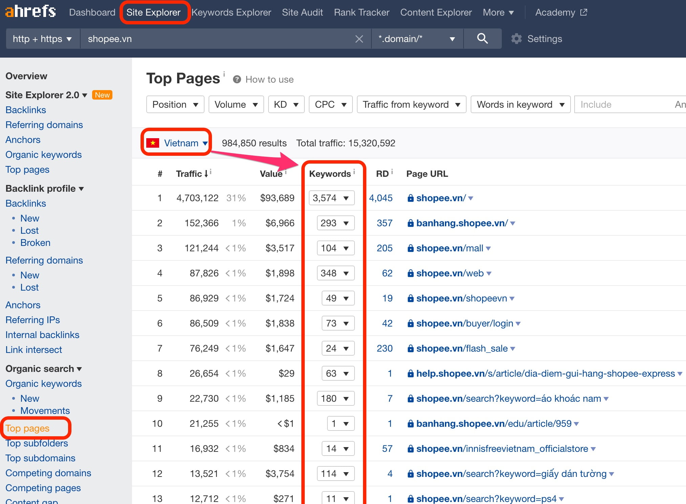686x504 pixels.
Task: Expand 3,574 keywords dropdown for shopee.vn/
Action: pos(331,198)
